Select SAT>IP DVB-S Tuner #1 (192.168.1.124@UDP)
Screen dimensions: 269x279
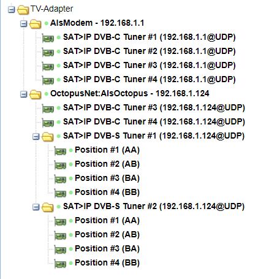pyautogui.click(x=154, y=136)
